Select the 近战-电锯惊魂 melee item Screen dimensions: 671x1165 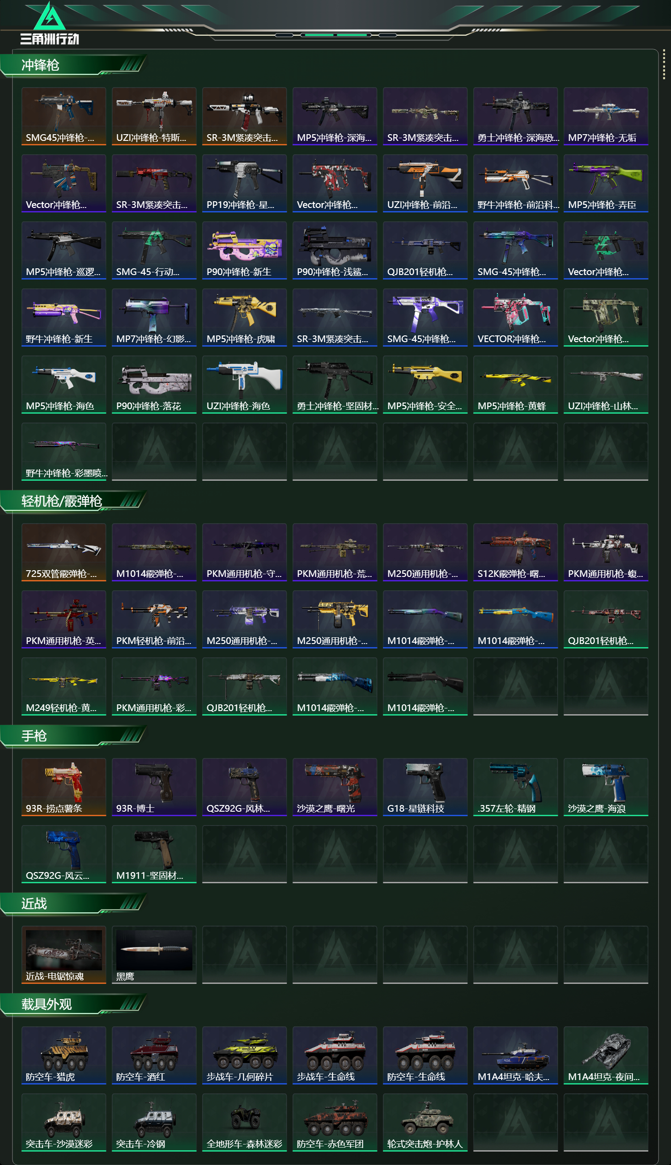64,955
